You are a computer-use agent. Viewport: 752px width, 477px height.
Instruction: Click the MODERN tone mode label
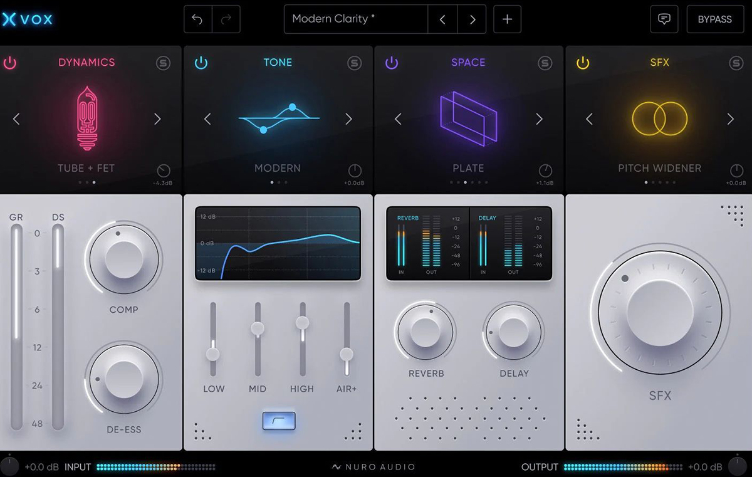[278, 168]
